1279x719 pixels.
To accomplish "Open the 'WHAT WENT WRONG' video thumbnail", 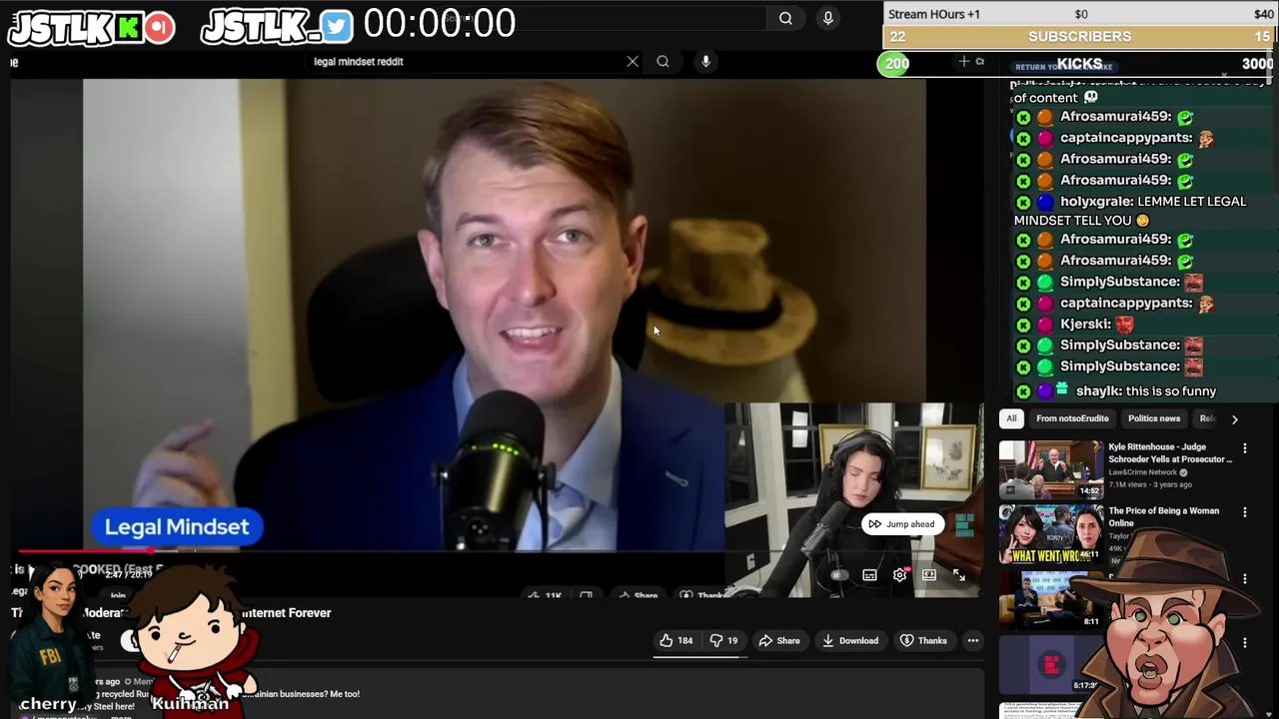I will (1051, 534).
